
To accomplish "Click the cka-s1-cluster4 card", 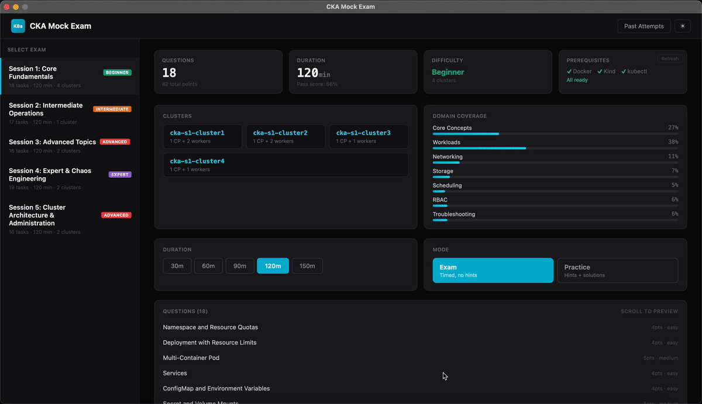I will (285, 165).
